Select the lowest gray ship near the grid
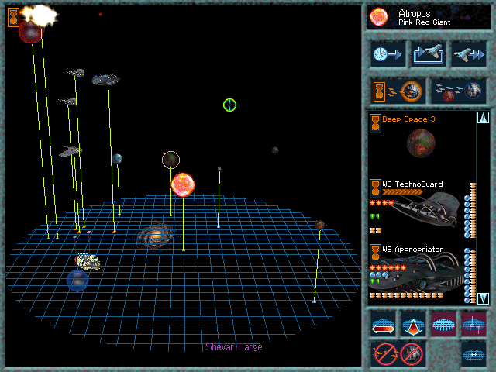 [x=71, y=151]
